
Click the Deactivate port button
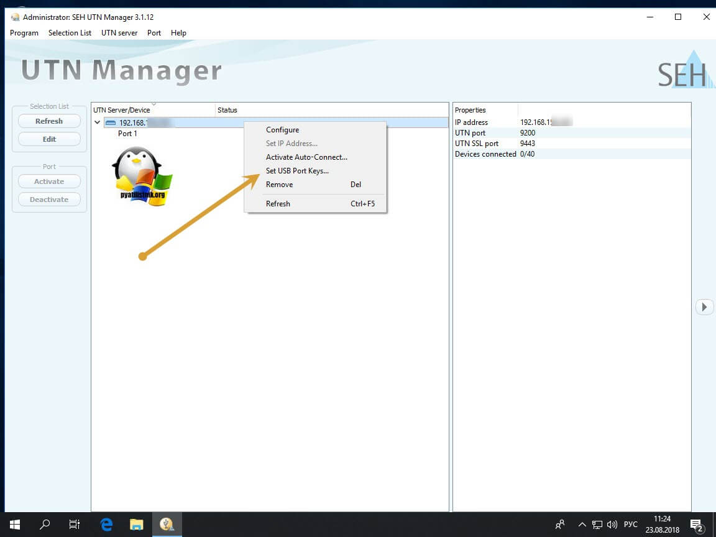(x=49, y=200)
